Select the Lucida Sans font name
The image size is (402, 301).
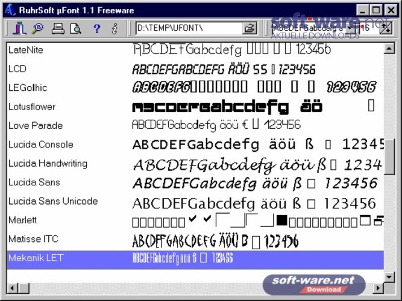pyautogui.click(x=34, y=182)
